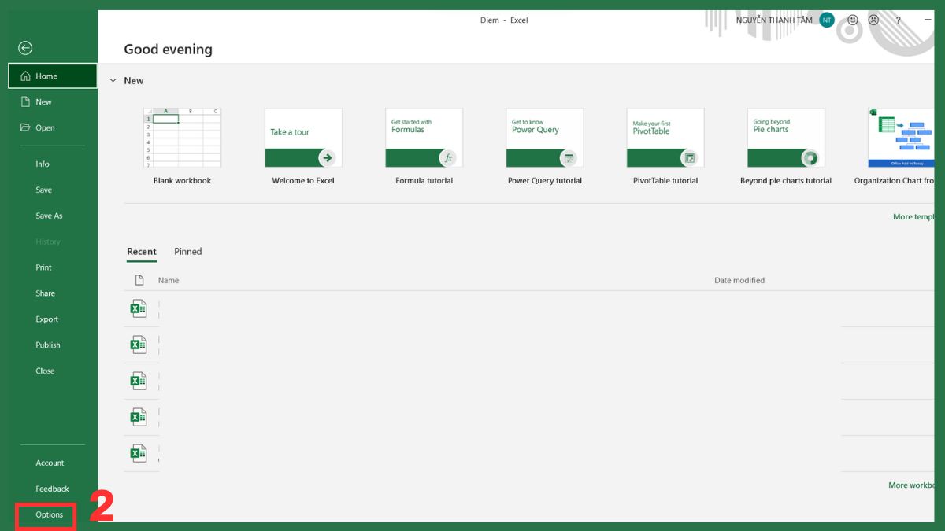
Task: Open the Power Query tutorial template
Action: coord(543,138)
